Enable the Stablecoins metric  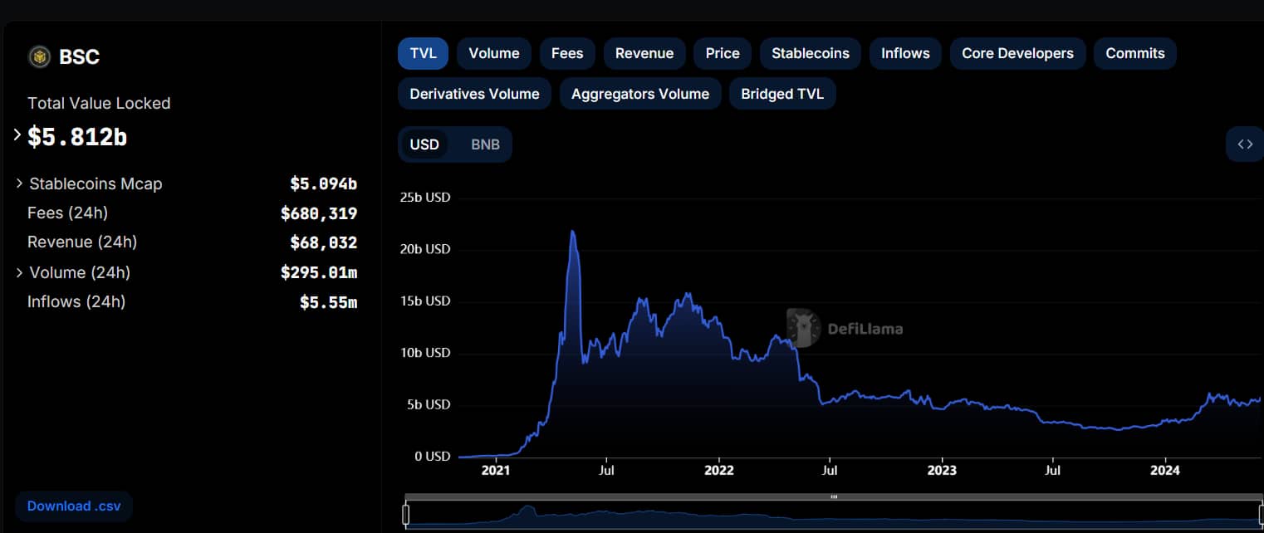[810, 53]
